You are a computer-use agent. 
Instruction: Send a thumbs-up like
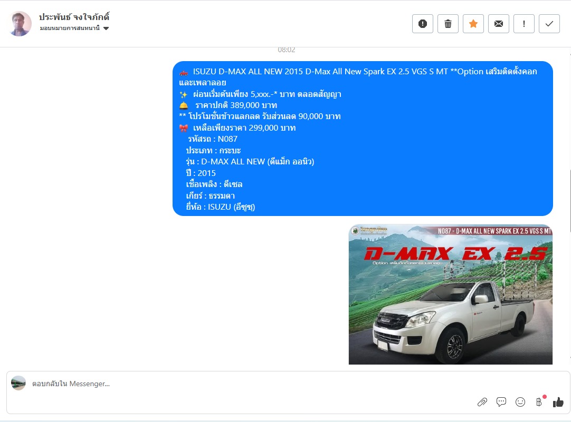pos(558,402)
